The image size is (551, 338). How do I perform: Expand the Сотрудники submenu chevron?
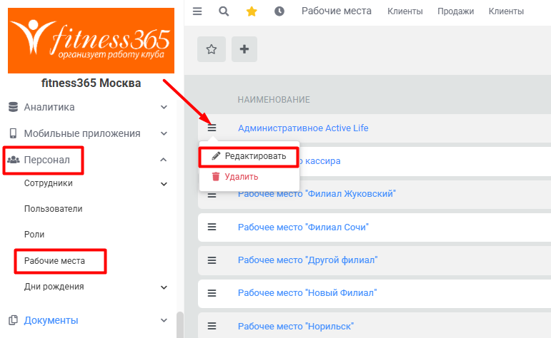(x=164, y=184)
